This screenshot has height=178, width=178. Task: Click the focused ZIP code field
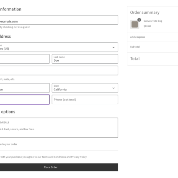click(25, 100)
